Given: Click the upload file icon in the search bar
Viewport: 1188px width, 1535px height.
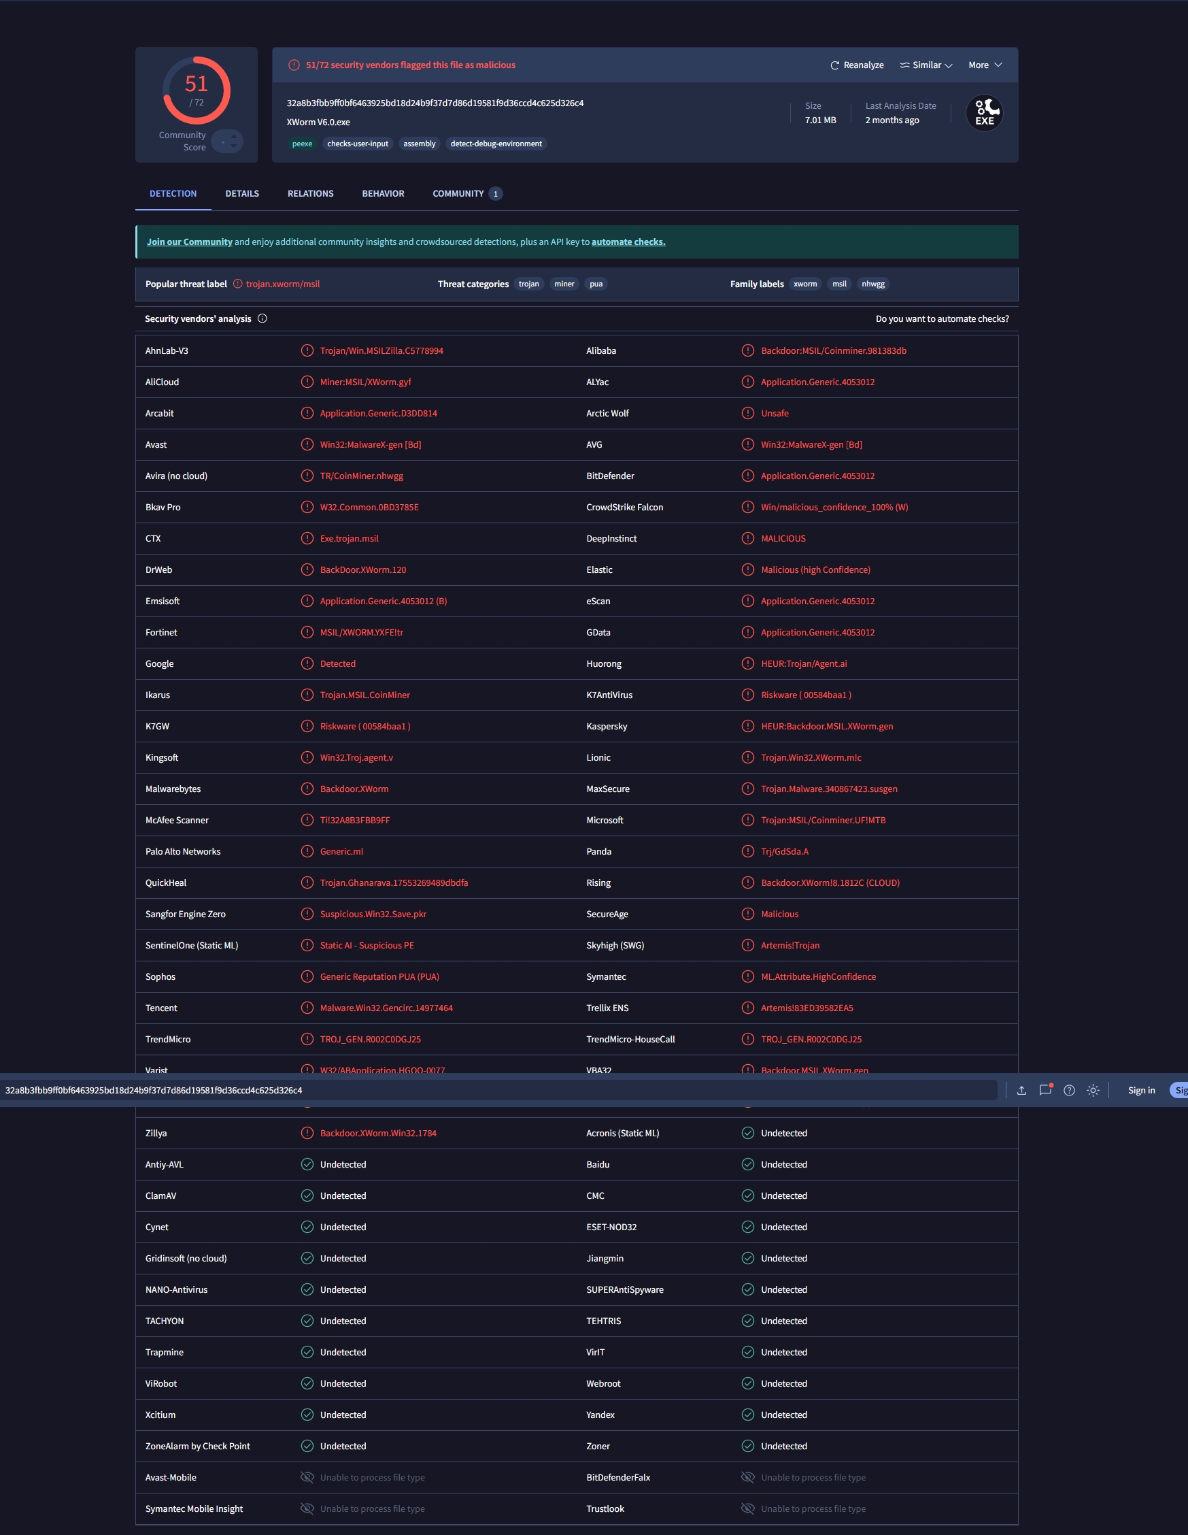Looking at the screenshot, I should (x=1021, y=1090).
